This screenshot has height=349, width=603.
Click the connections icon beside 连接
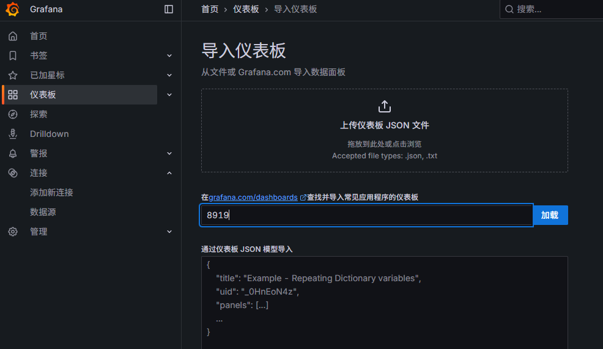click(13, 173)
